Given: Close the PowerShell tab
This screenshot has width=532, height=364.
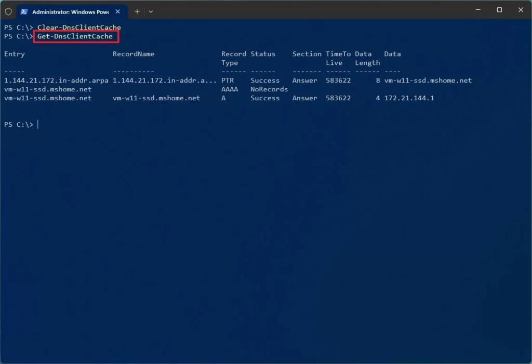Looking at the screenshot, I should coord(118,11).
